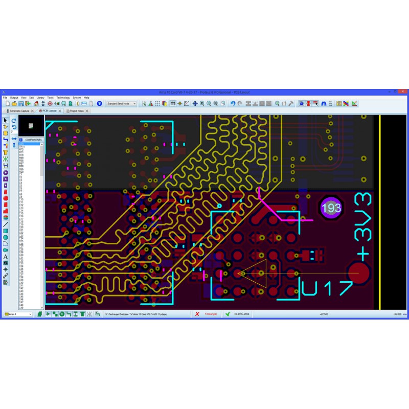This screenshot has height=409, width=409.
Task: Open the Standard Serial Mode dropdown
Action: pyautogui.click(x=121, y=103)
